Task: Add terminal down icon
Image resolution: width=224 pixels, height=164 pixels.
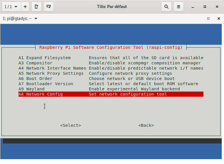Action: 49,7
